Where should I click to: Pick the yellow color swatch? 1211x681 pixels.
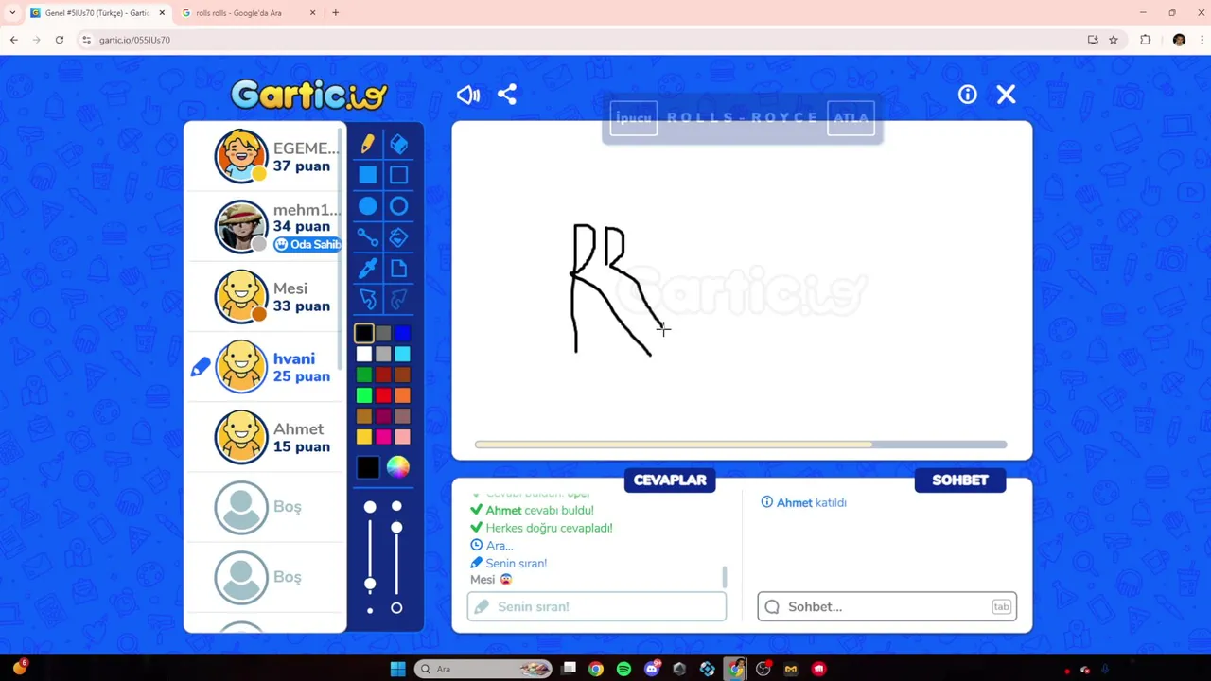364,436
